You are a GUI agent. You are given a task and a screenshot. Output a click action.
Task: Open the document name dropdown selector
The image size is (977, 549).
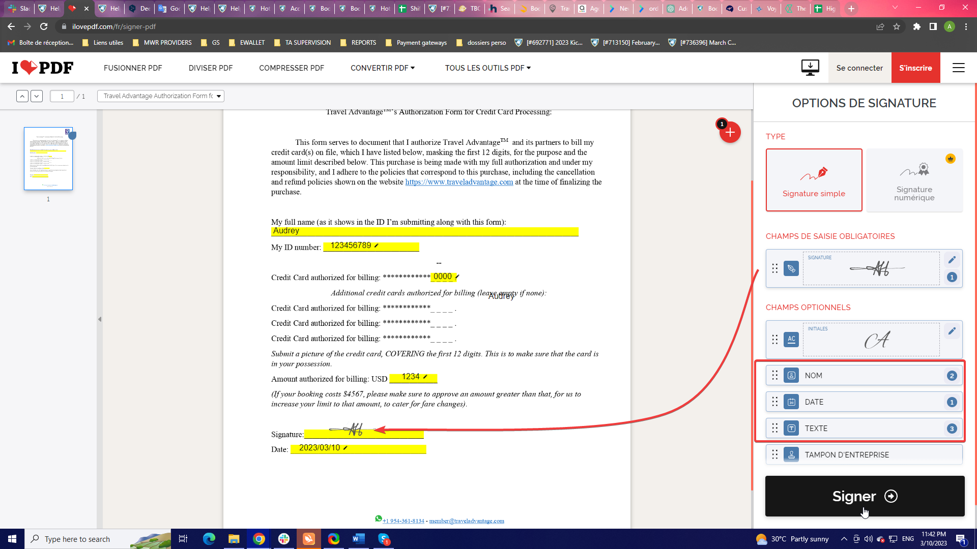click(x=161, y=96)
